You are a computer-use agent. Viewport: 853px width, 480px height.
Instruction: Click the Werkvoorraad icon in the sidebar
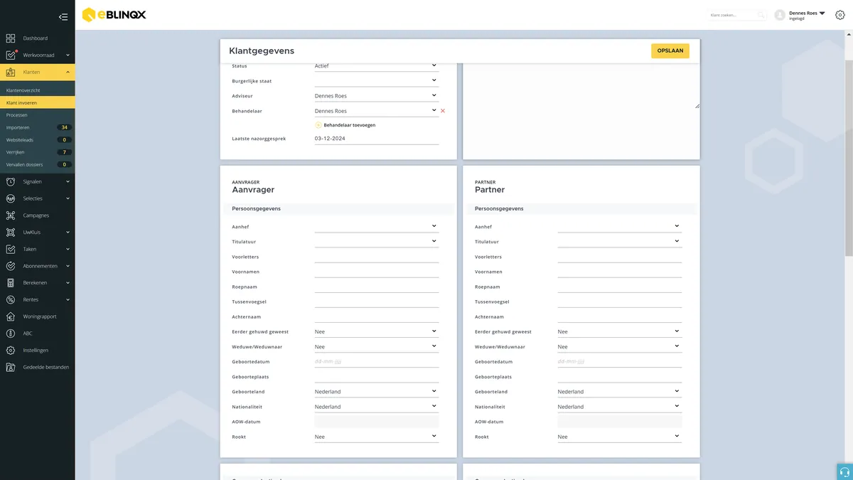point(11,55)
